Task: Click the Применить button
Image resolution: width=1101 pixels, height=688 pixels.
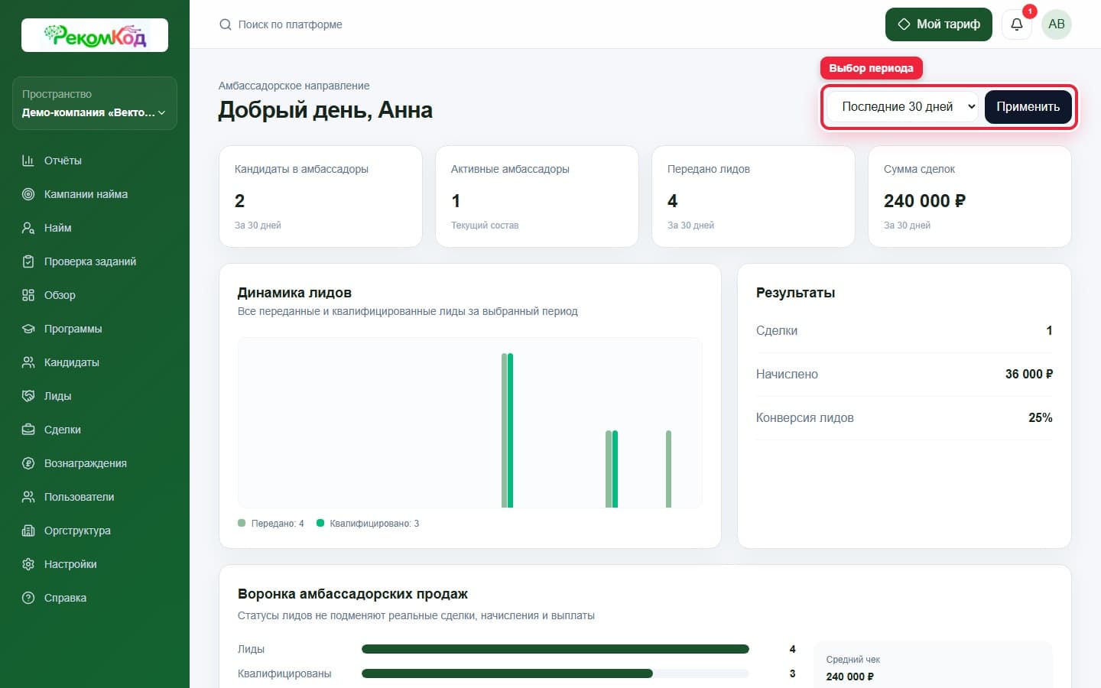Action: (x=1028, y=107)
